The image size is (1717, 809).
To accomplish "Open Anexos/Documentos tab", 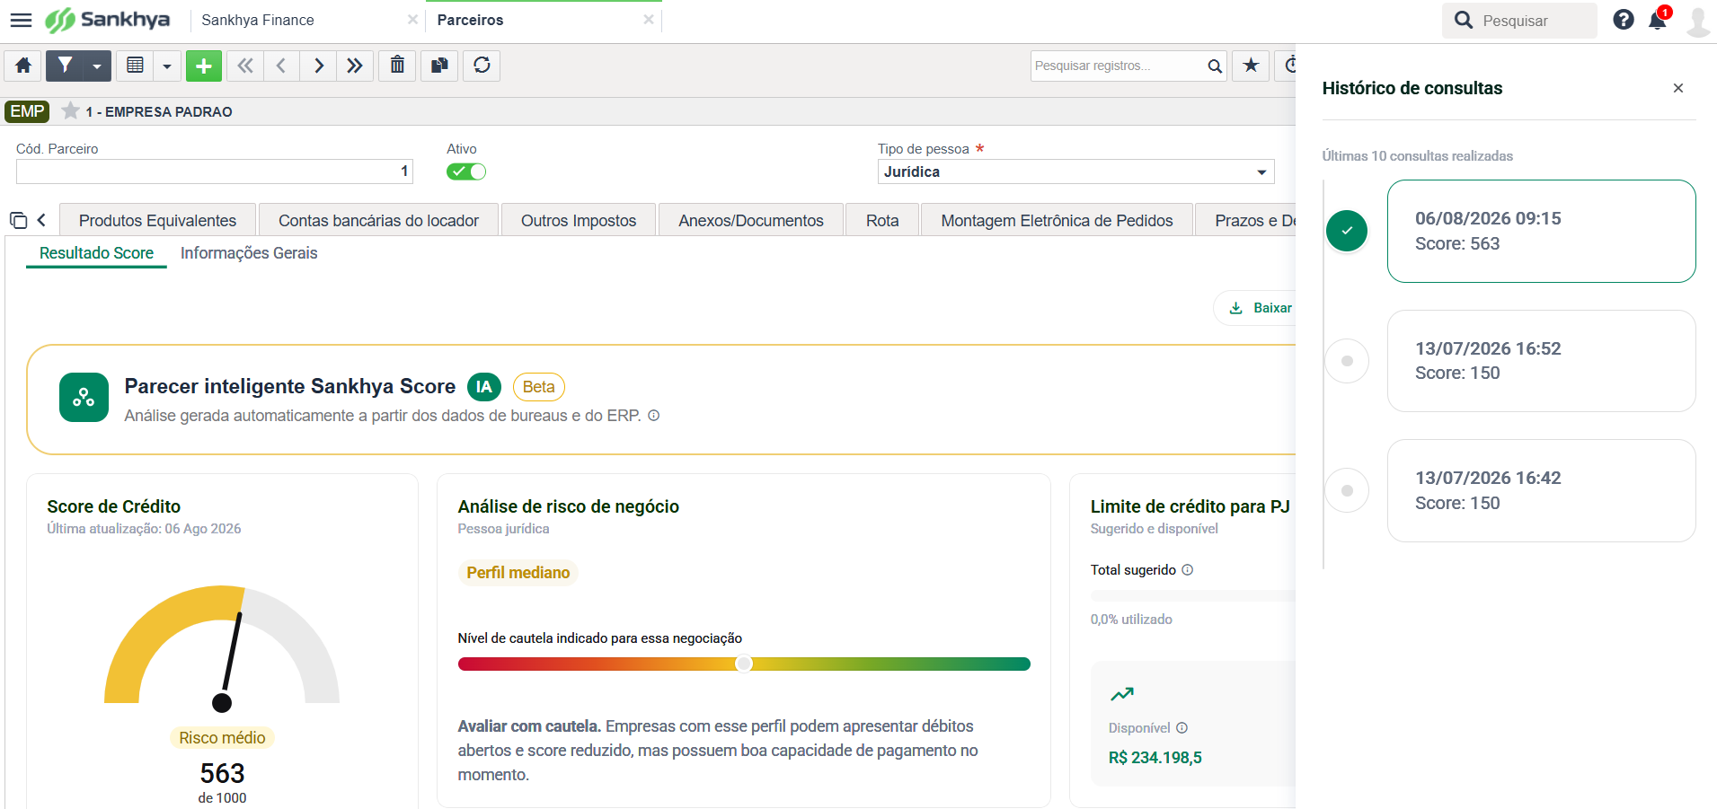I will pos(751,221).
